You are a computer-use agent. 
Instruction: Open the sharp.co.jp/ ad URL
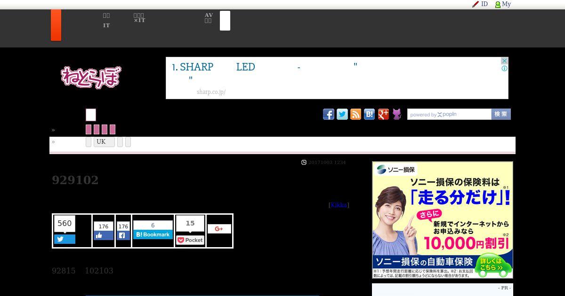coord(211,92)
